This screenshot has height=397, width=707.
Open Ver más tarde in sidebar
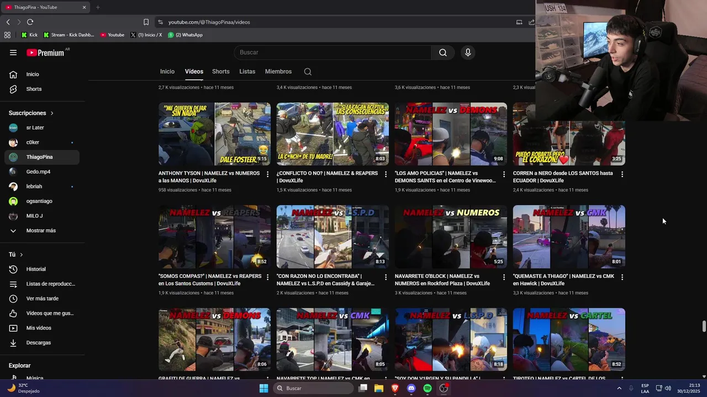(x=42, y=299)
